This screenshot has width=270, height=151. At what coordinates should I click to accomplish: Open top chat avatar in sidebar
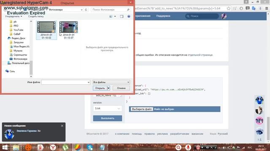[x=259, y=100]
